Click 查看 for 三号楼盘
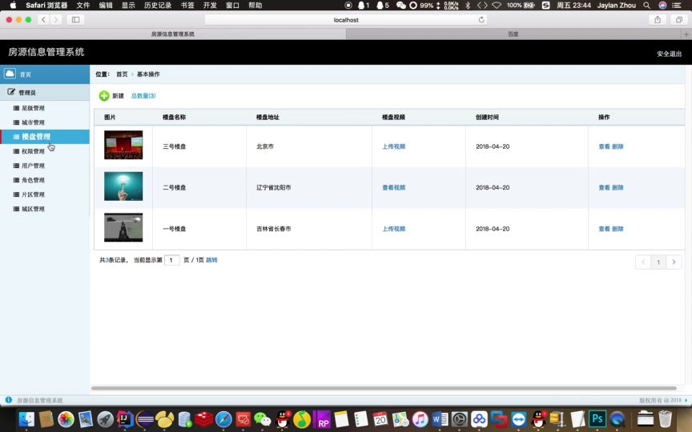 pos(604,146)
